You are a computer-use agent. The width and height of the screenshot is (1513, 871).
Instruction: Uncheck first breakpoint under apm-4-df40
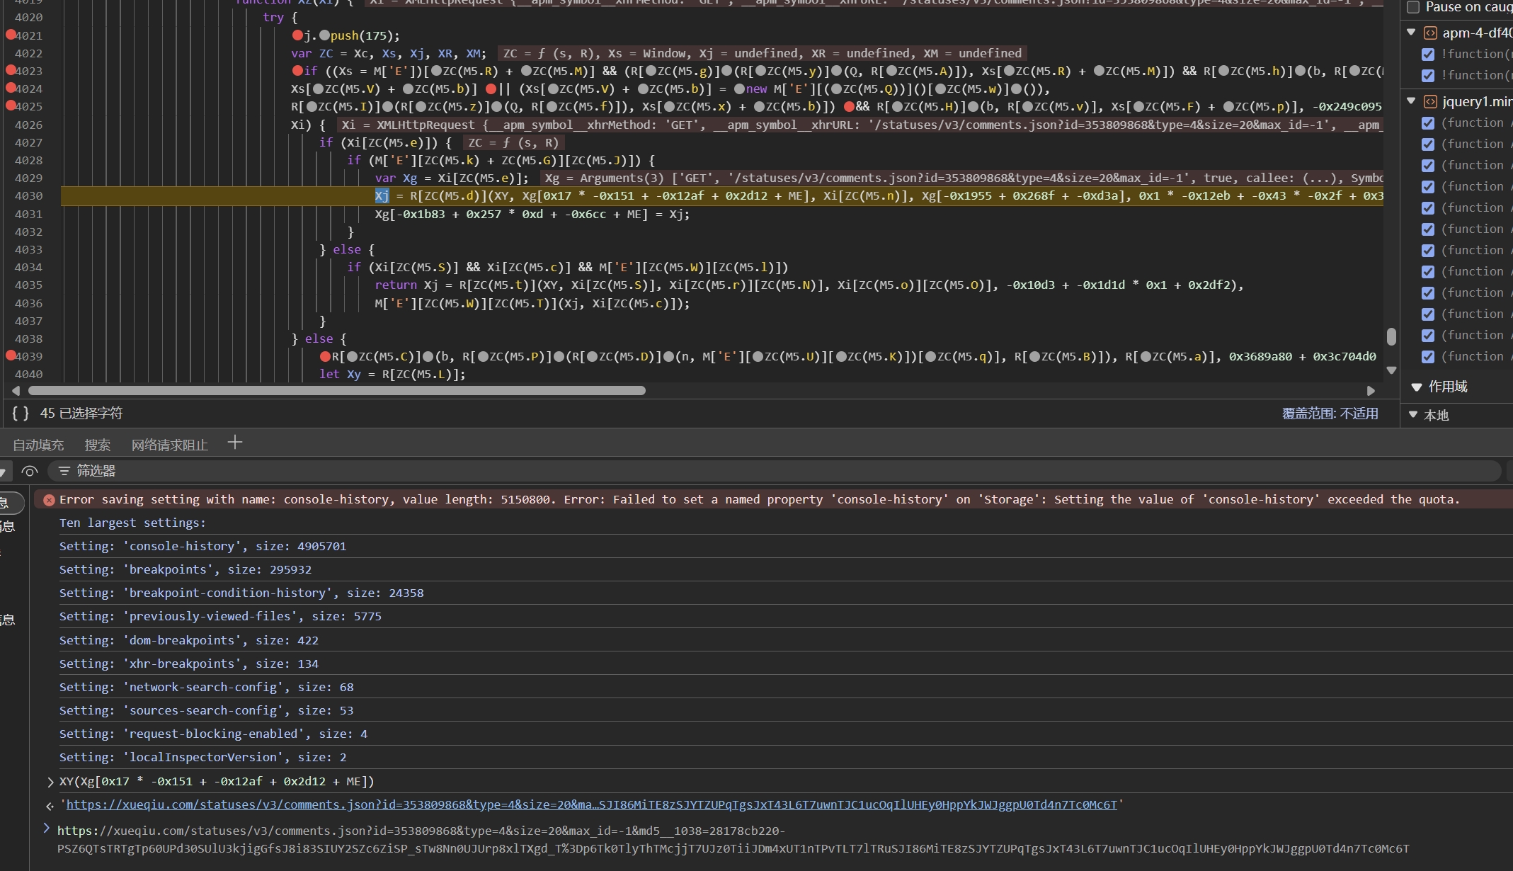coord(1428,54)
